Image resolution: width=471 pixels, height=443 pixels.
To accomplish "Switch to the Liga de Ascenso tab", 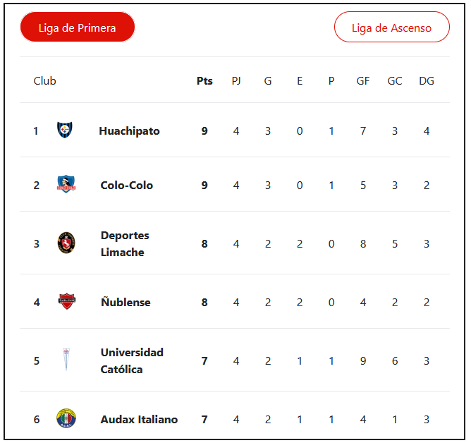I will (391, 28).
